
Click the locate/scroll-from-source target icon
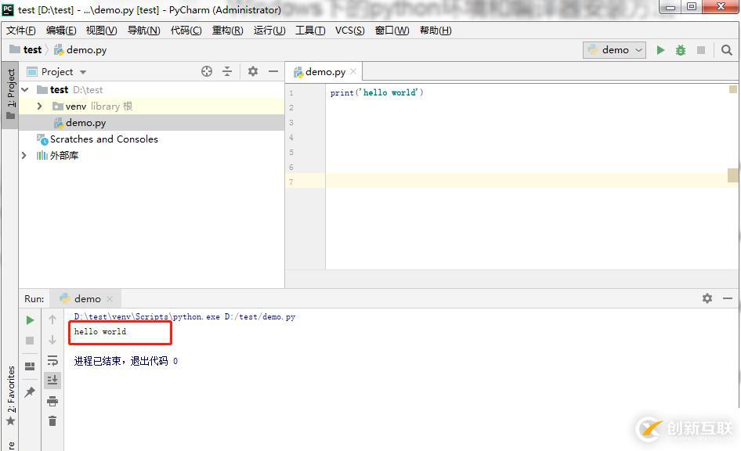click(207, 71)
